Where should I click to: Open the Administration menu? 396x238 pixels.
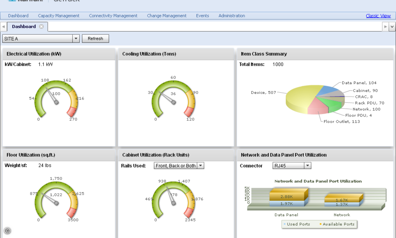[232, 16]
